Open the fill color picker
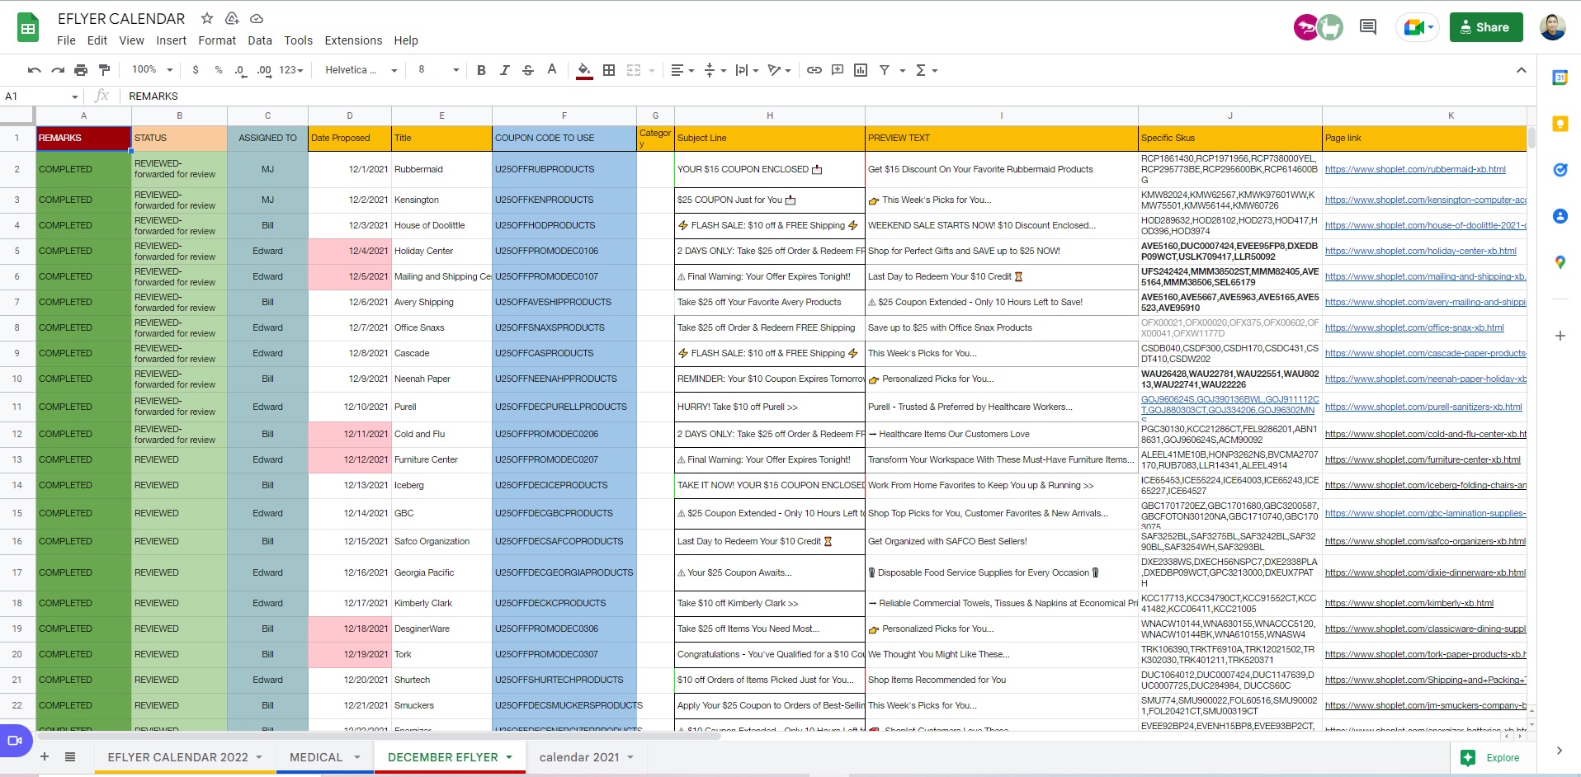Screen dimensions: 1581x777 click(x=584, y=70)
